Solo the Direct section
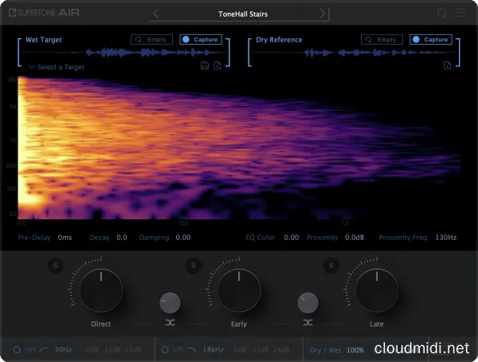The image size is (478, 362). click(56, 266)
